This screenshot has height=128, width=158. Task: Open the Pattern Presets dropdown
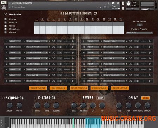(x=139, y=33)
